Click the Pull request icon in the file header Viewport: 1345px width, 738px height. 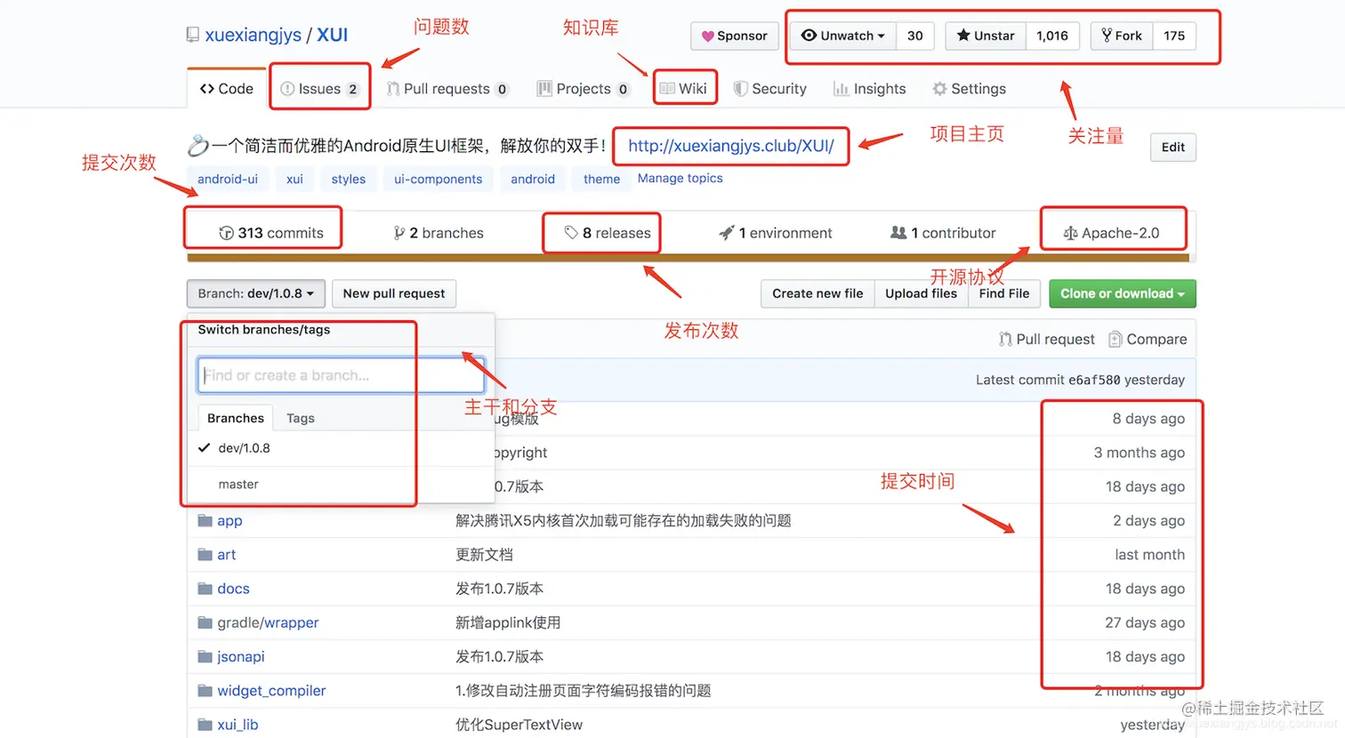click(x=1005, y=340)
